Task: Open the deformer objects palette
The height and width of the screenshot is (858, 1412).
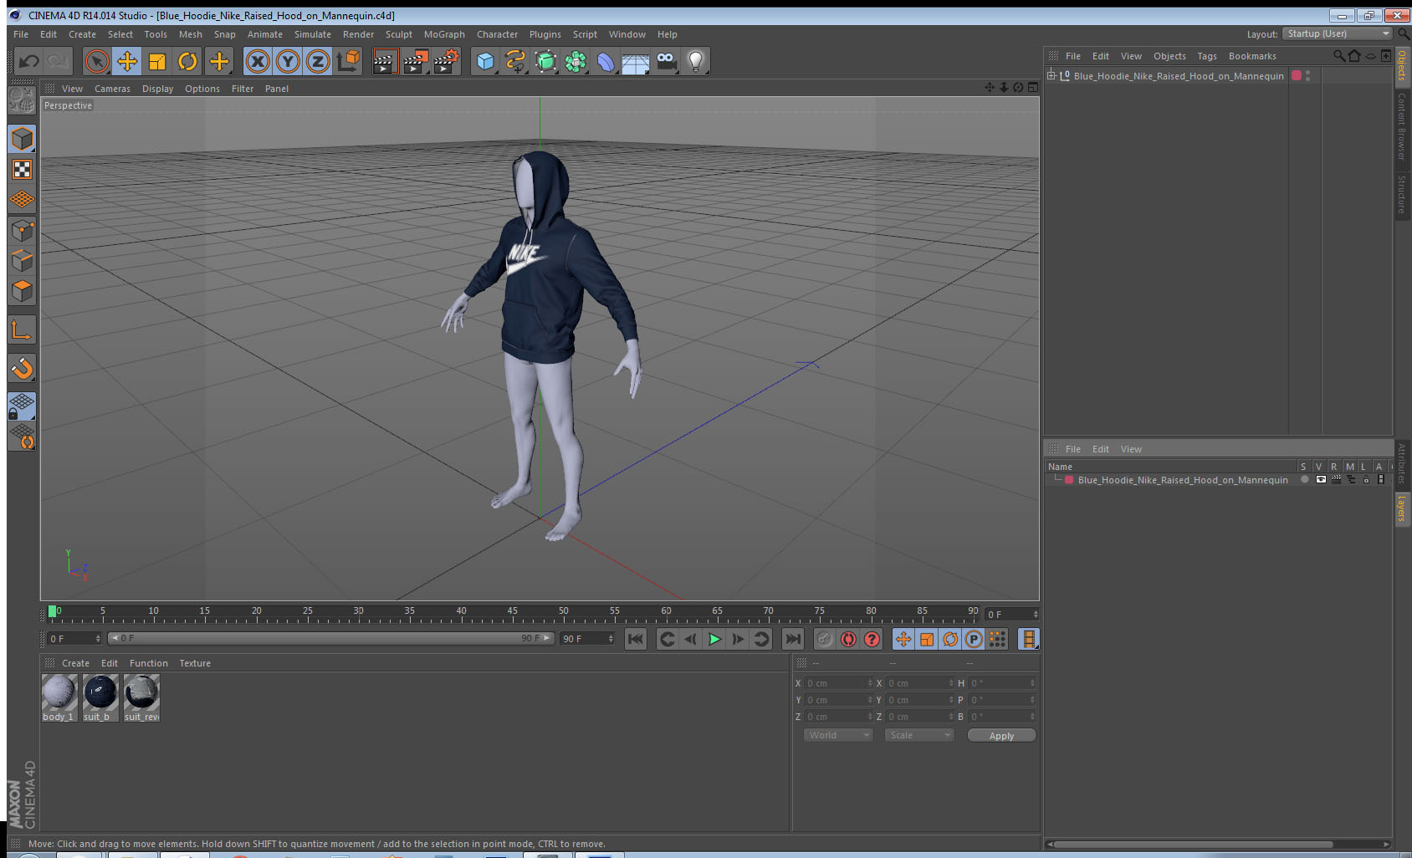Action: [x=606, y=61]
